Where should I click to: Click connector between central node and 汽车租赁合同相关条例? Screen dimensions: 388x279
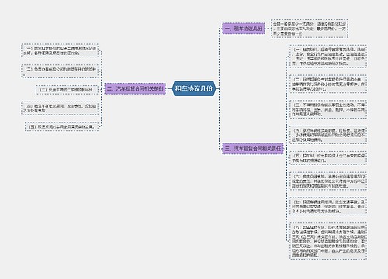coord(169,88)
